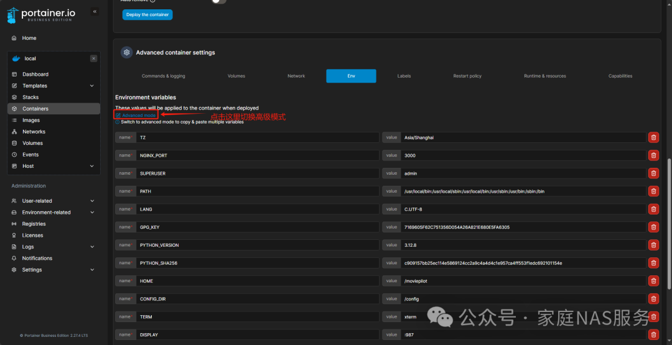This screenshot has height=345, width=672.
Task: Delete the LANG variable row
Action: [653, 209]
